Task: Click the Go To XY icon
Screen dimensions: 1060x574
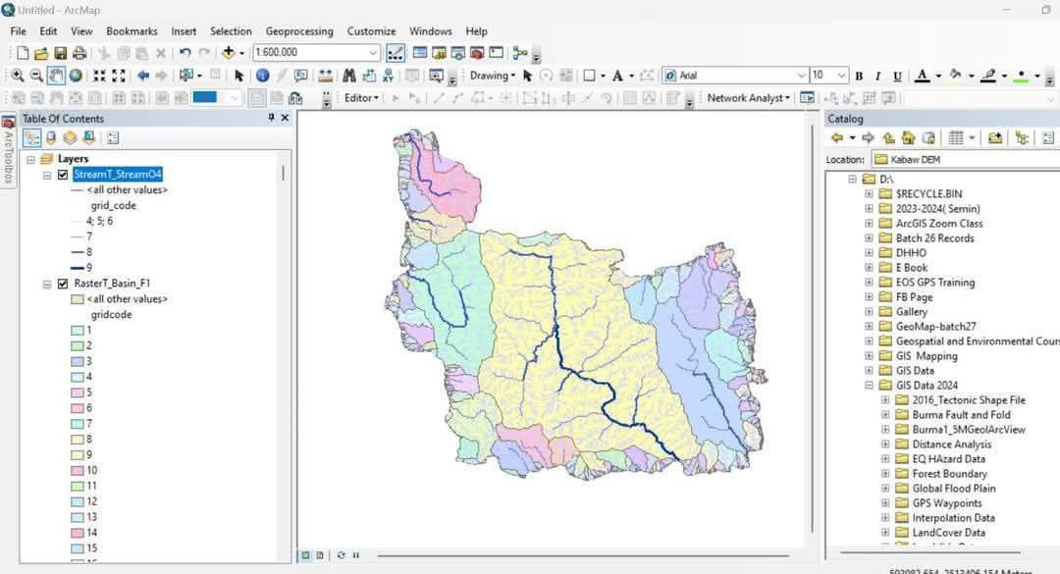Action: pyautogui.click(x=388, y=76)
